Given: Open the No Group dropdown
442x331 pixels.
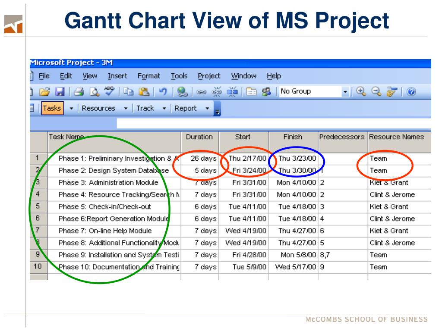Looking at the screenshot, I should (x=345, y=92).
